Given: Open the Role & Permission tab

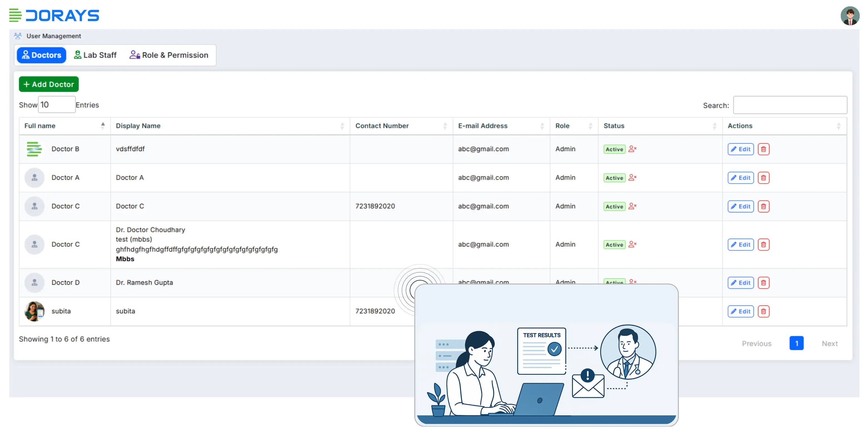Looking at the screenshot, I should (x=169, y=55).
